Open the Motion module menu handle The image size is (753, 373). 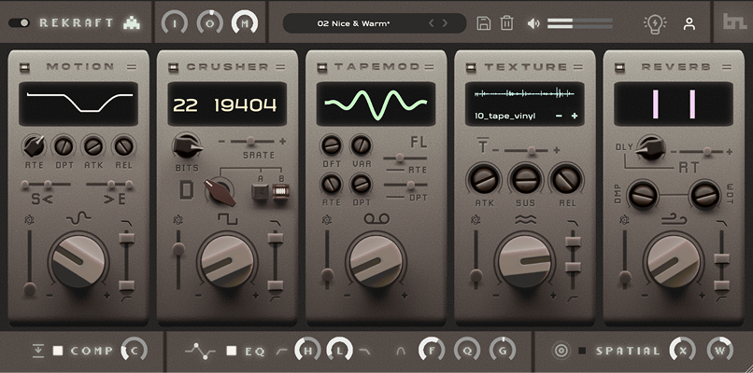pos(132,67)
